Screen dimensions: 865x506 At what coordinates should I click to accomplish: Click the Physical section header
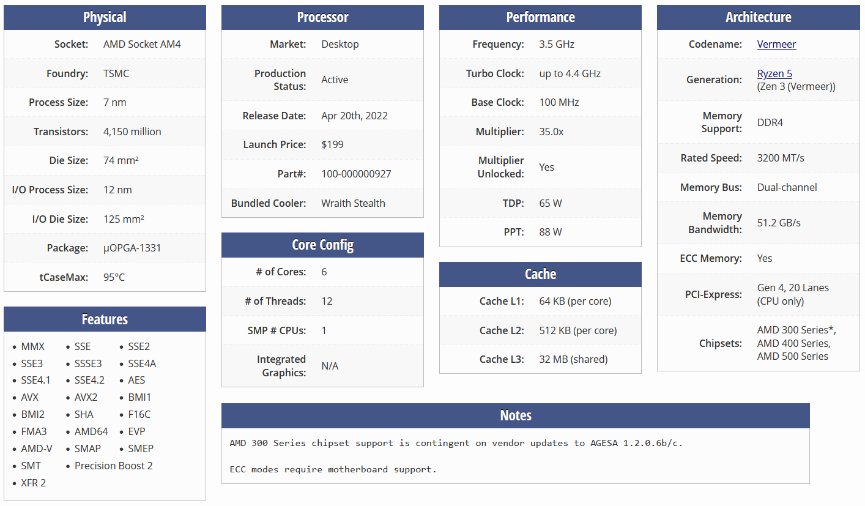coord(105,17)
